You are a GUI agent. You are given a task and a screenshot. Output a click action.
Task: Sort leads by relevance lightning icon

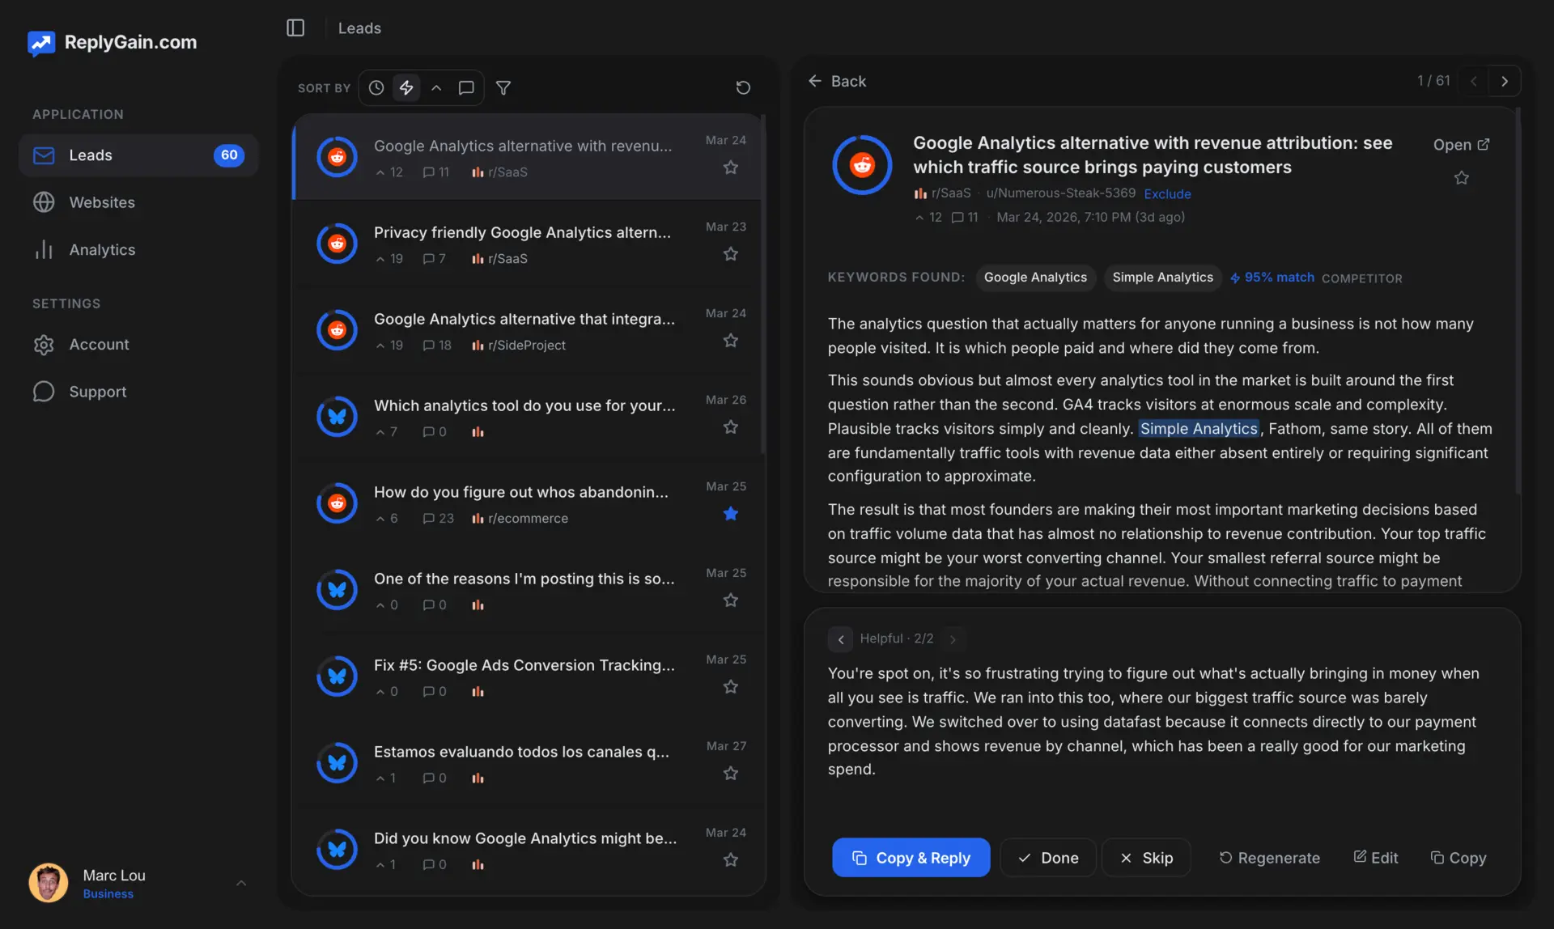point(406,87)
